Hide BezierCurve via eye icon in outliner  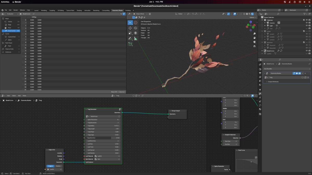click(x=307, y=51)
